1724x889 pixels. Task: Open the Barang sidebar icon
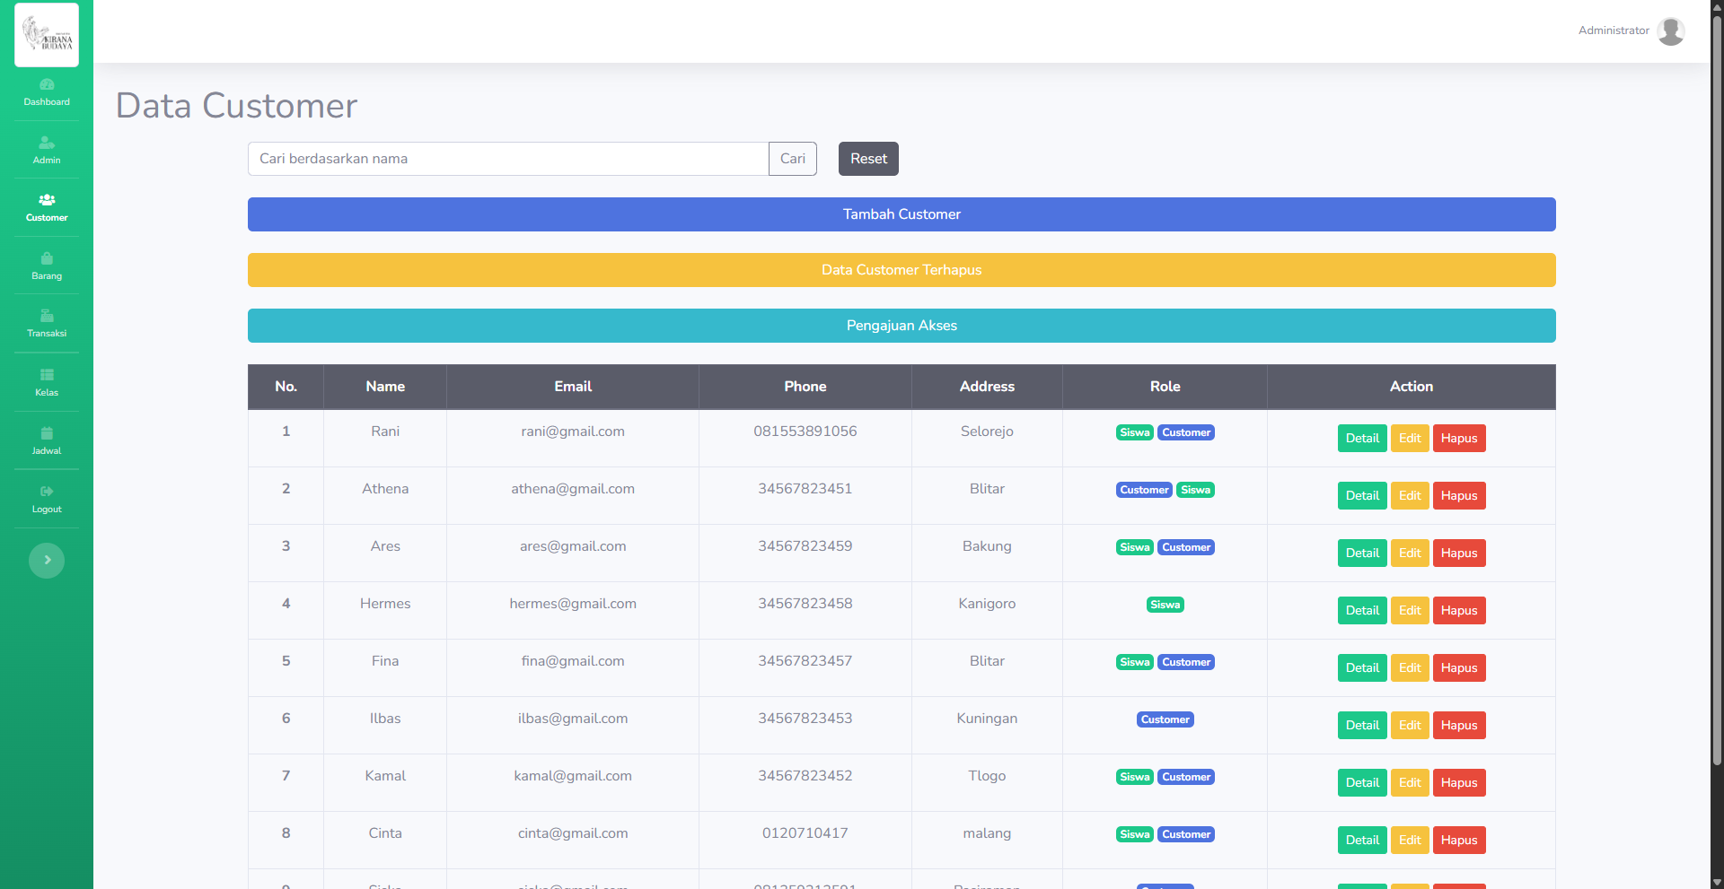tap(47, 258)
